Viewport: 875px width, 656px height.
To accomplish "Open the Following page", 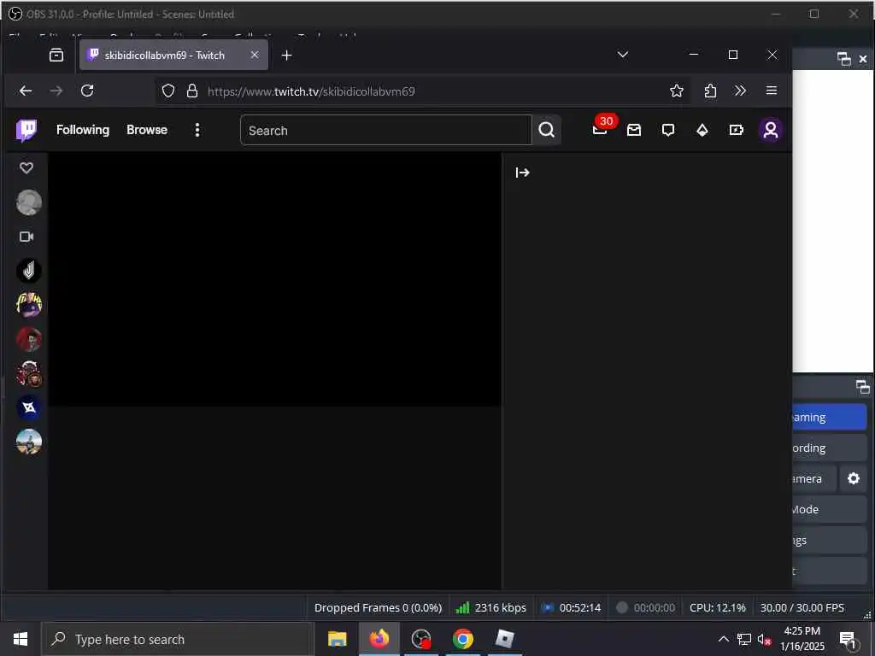I will click(83, 130).
